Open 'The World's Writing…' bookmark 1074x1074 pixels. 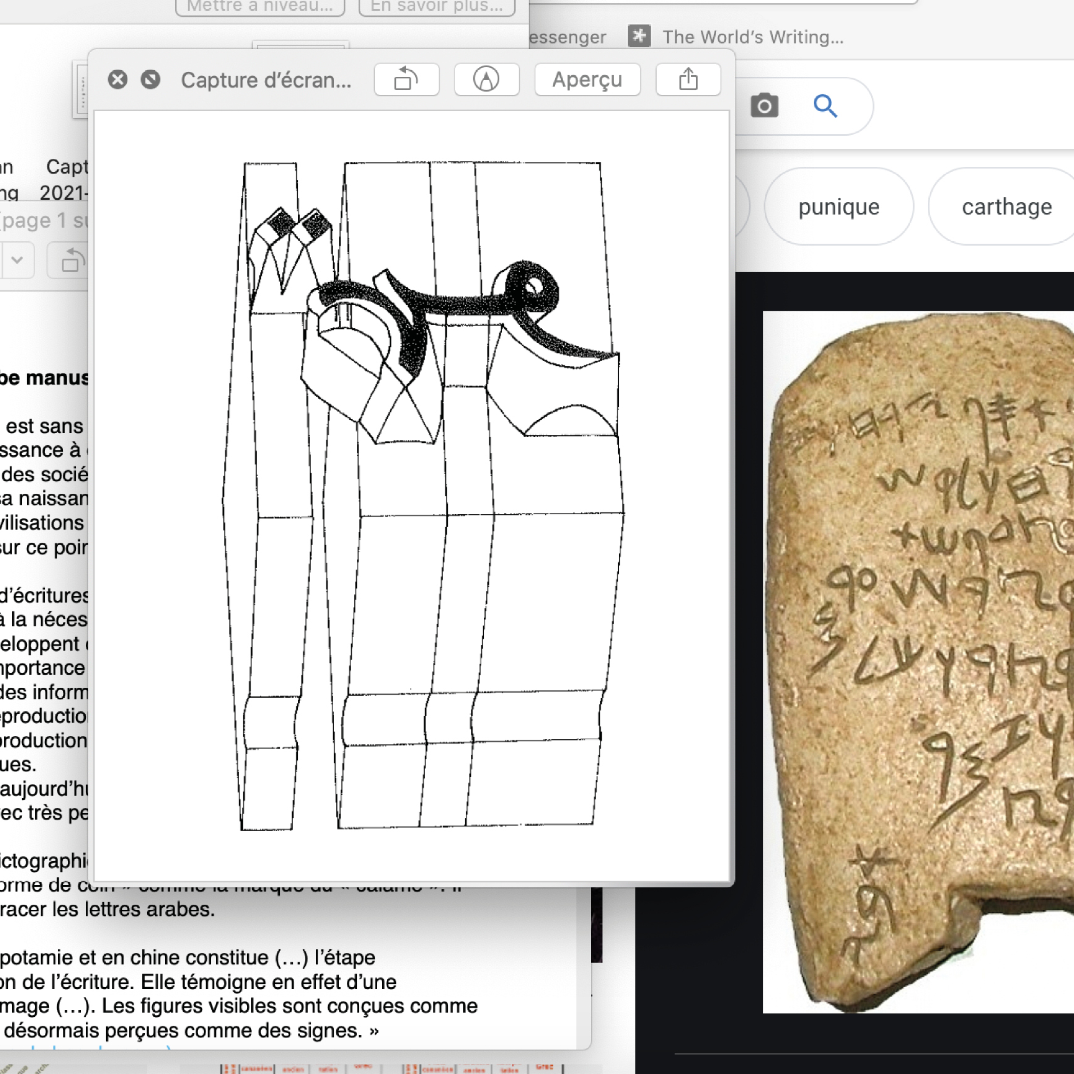(753, 37)
